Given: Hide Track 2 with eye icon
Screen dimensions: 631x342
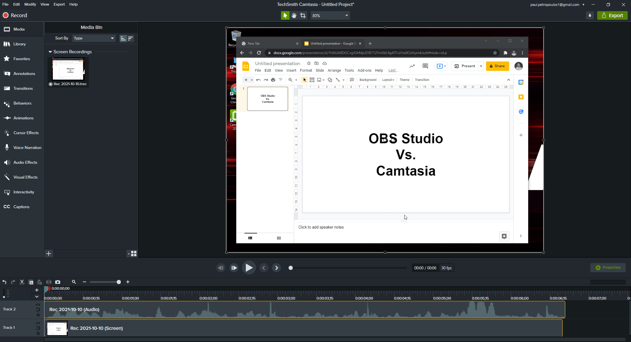Looking at the screenshot, I should tap(38, 305).
